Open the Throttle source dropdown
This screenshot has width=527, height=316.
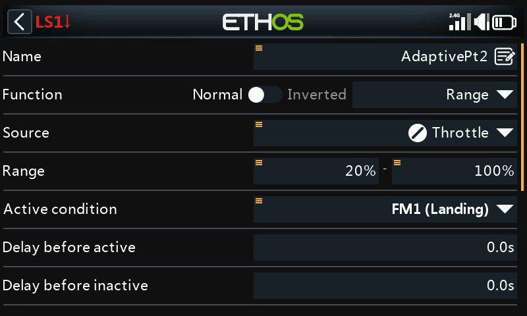385,133
